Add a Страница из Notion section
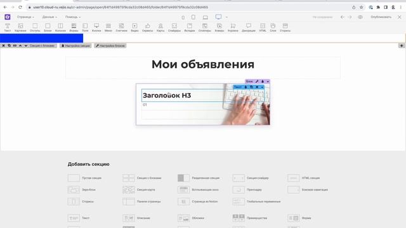406x228 pixels. (197, 201)
